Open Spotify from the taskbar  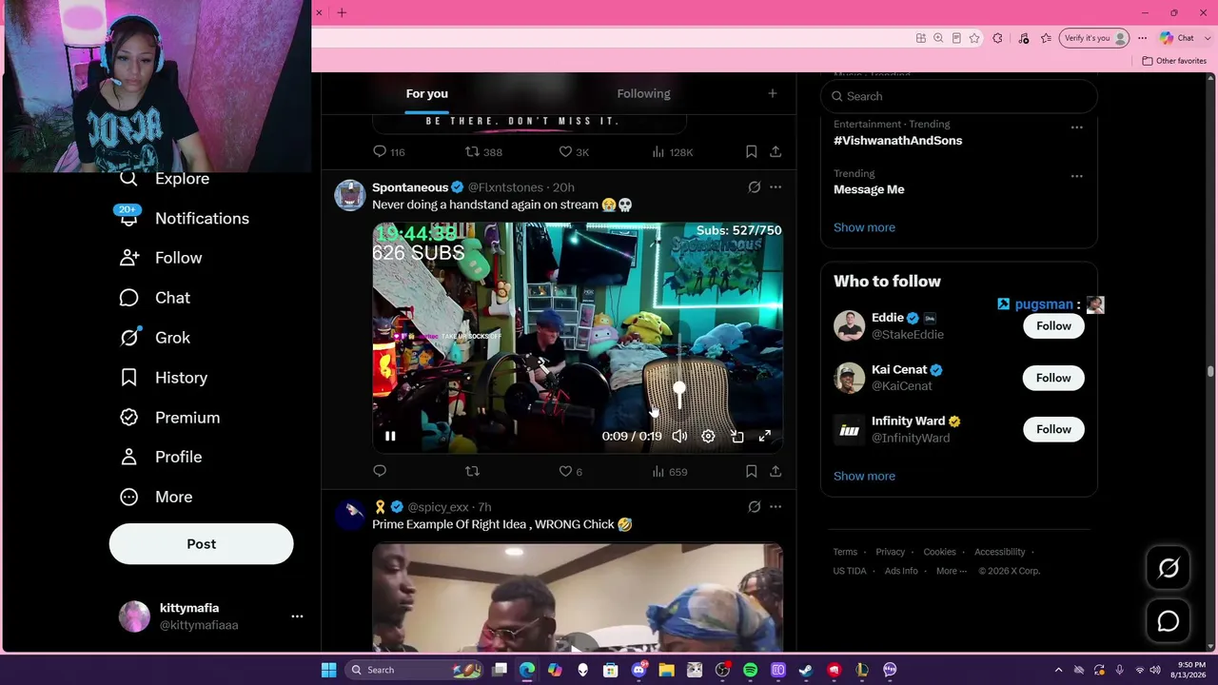coord(750,670)
